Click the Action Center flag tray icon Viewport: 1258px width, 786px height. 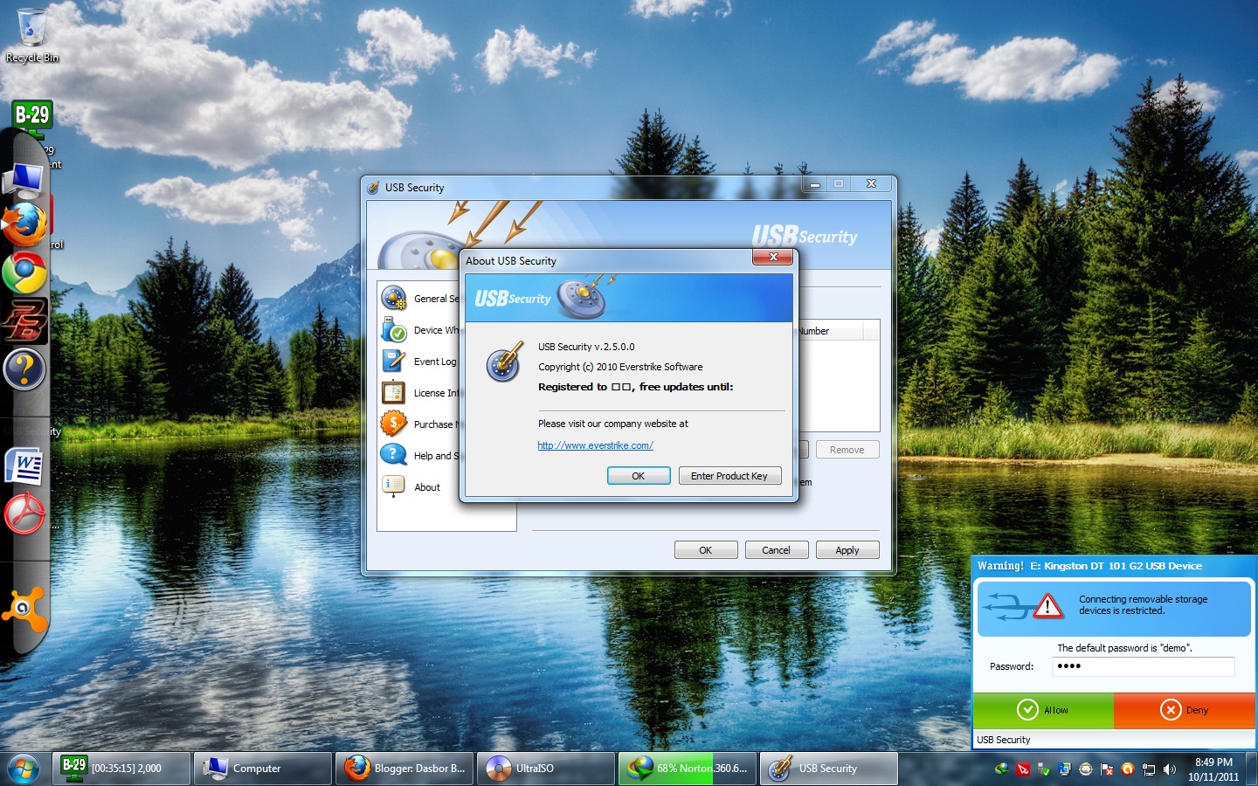pos(1107,769)
